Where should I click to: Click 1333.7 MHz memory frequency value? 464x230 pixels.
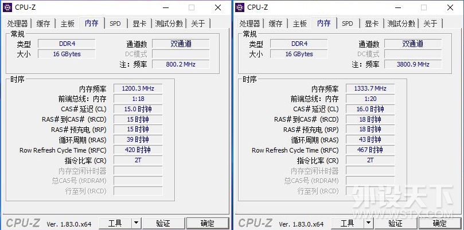(370, 88)
